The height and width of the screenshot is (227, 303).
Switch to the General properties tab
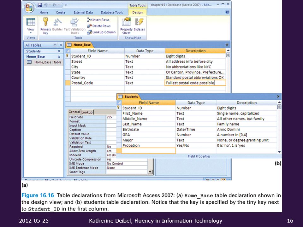coord(74,112)
